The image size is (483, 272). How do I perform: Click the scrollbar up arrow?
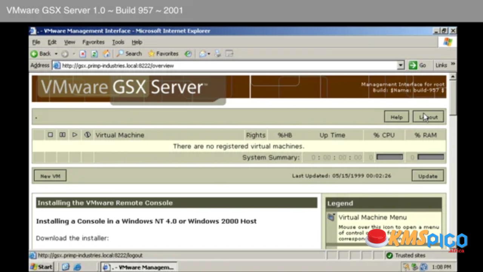[x=453, y=77]
